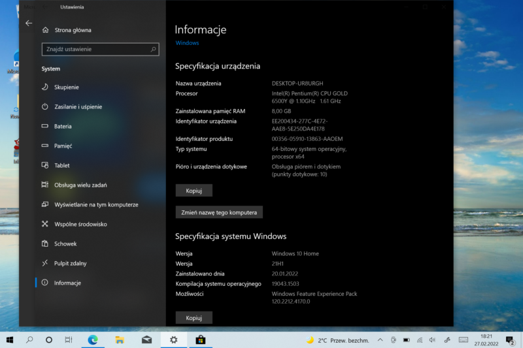The width and height of the screenshot is (523, 348).
Task: Open Pamięć storage settings
Action: point(63,146)
